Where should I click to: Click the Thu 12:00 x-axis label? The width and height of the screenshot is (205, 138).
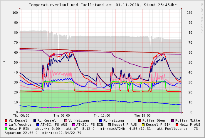(x=102, y=115)
